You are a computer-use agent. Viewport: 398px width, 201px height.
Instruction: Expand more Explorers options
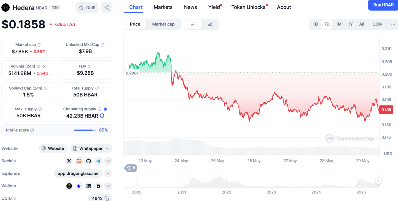pyautogui.click(x=108, y=173)
